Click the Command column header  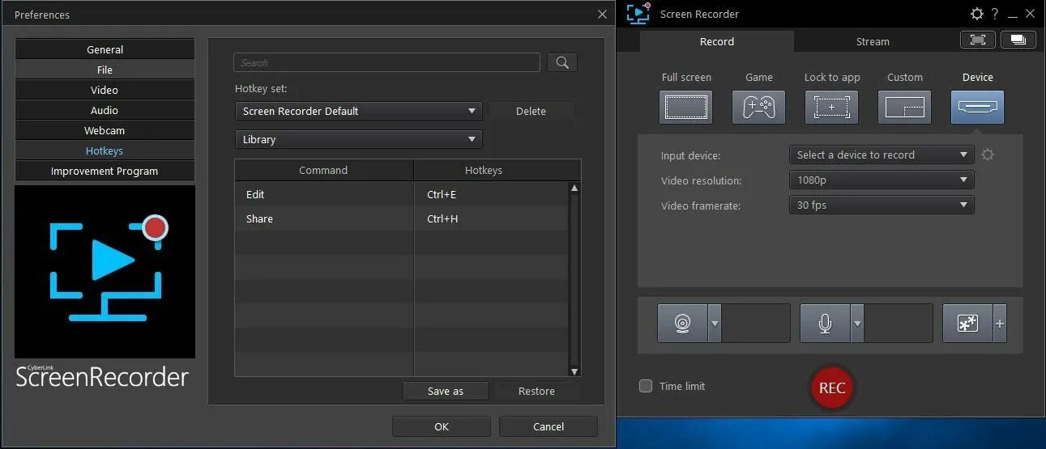(323, 170)
